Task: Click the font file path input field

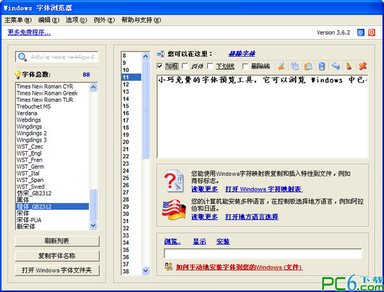Action: pyautogui.click(x=263, y=254)
